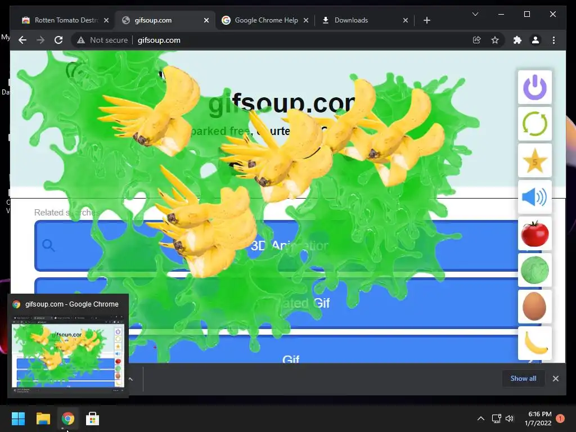Image resolution: width=576 pixels, height=432 pixels.
Task: Open the Extensions puzzle piece menu
Action: 517,40
